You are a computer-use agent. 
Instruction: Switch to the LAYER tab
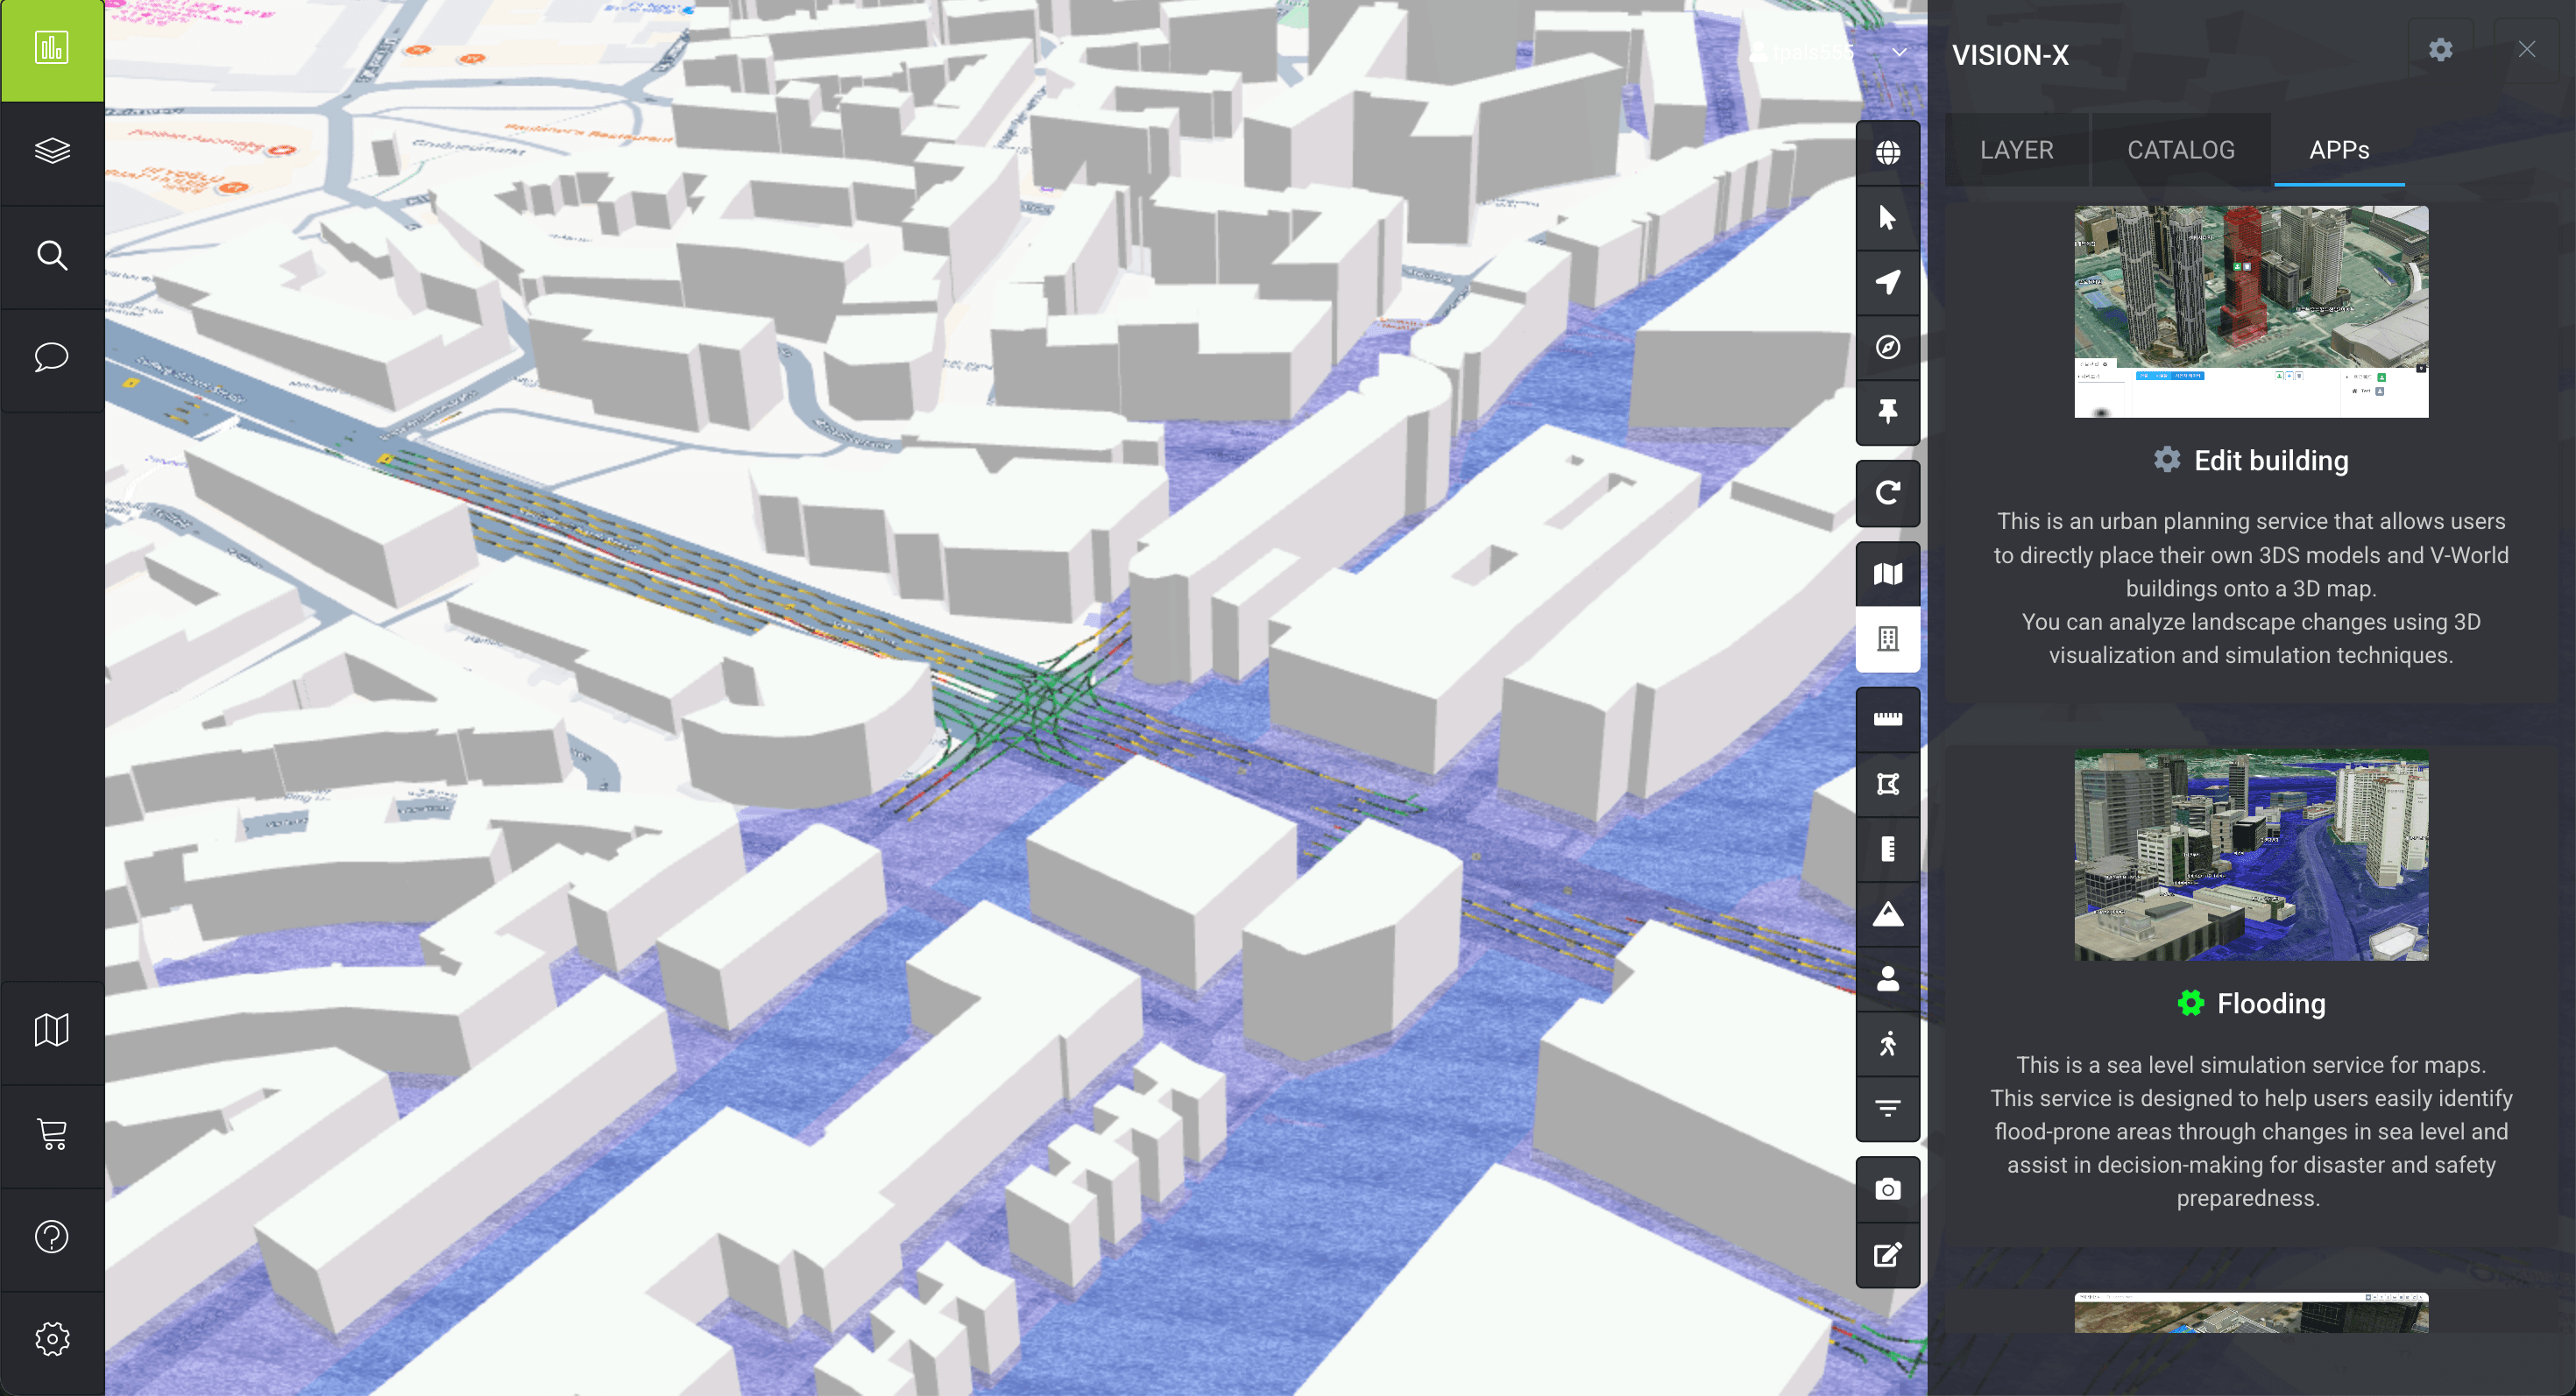2016,150
